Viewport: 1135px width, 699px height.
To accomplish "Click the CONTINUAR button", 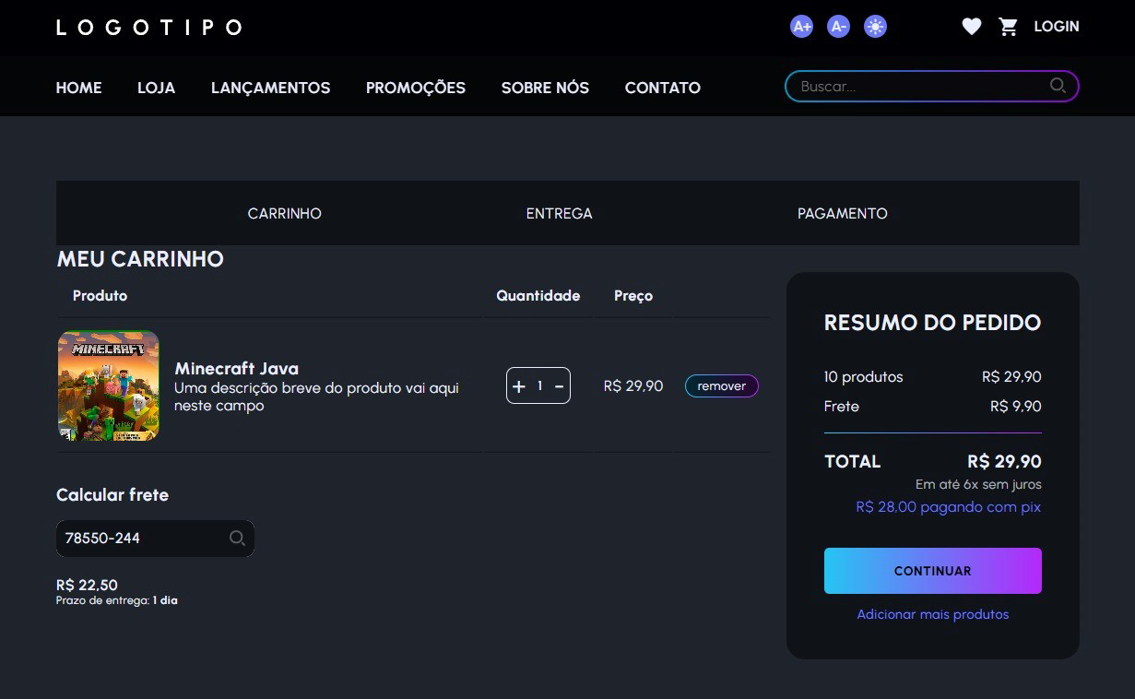I will pos(933,571).
